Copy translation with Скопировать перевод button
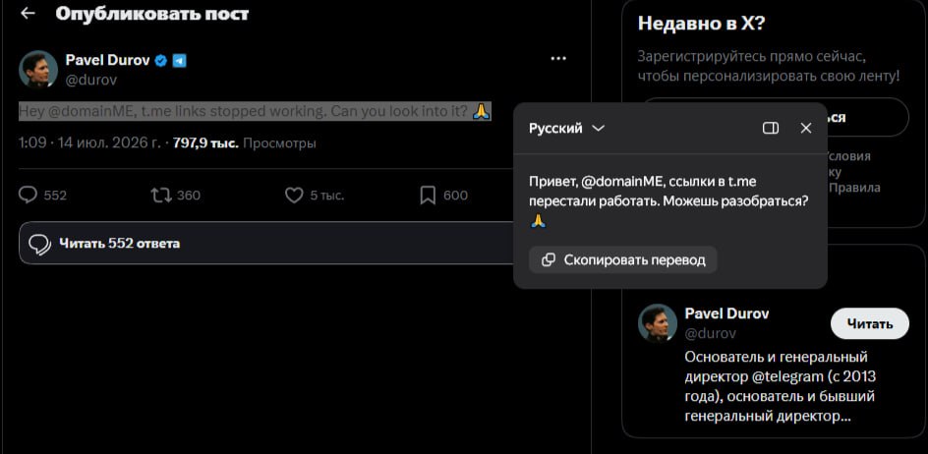The image size is (928, 454). click(623, 259)
